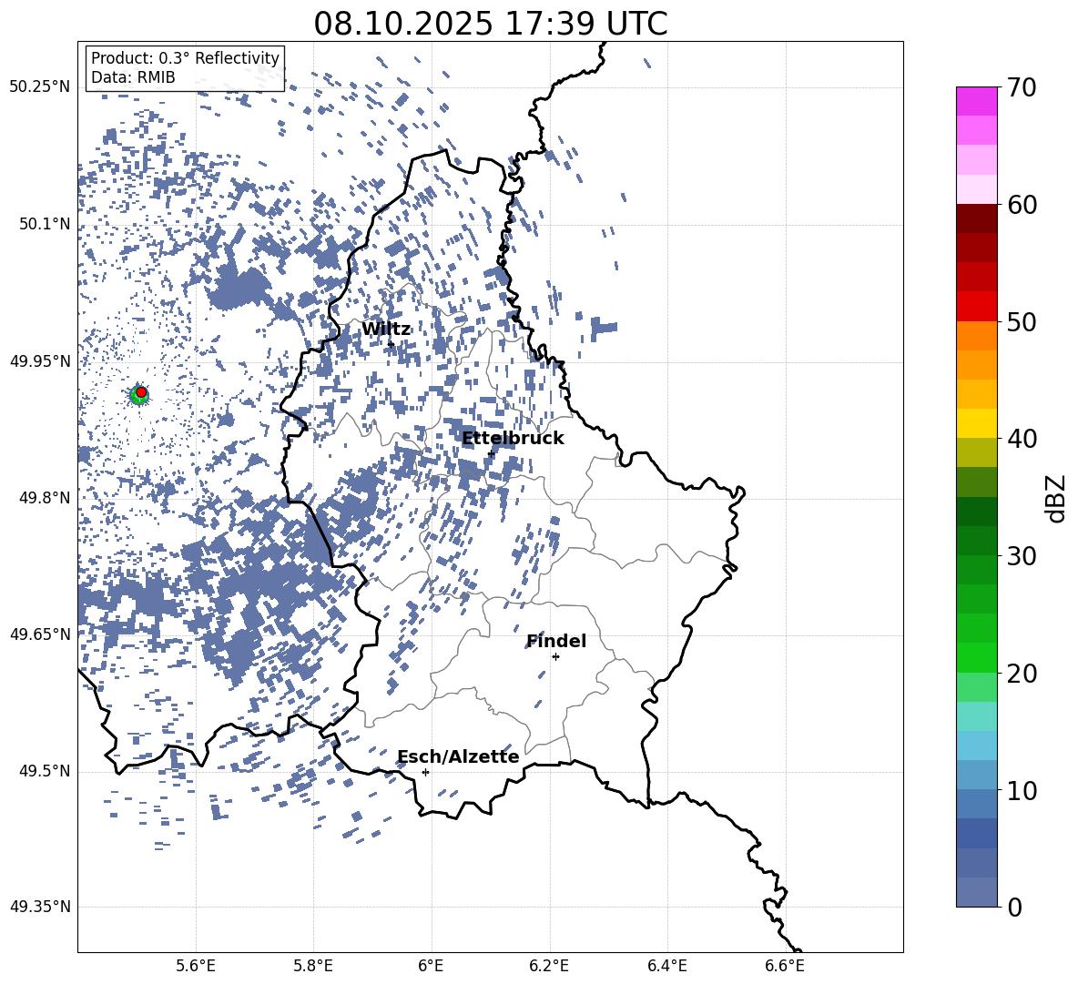
Task: Click the 49.65°N latitude tick label
Action: 40,634
